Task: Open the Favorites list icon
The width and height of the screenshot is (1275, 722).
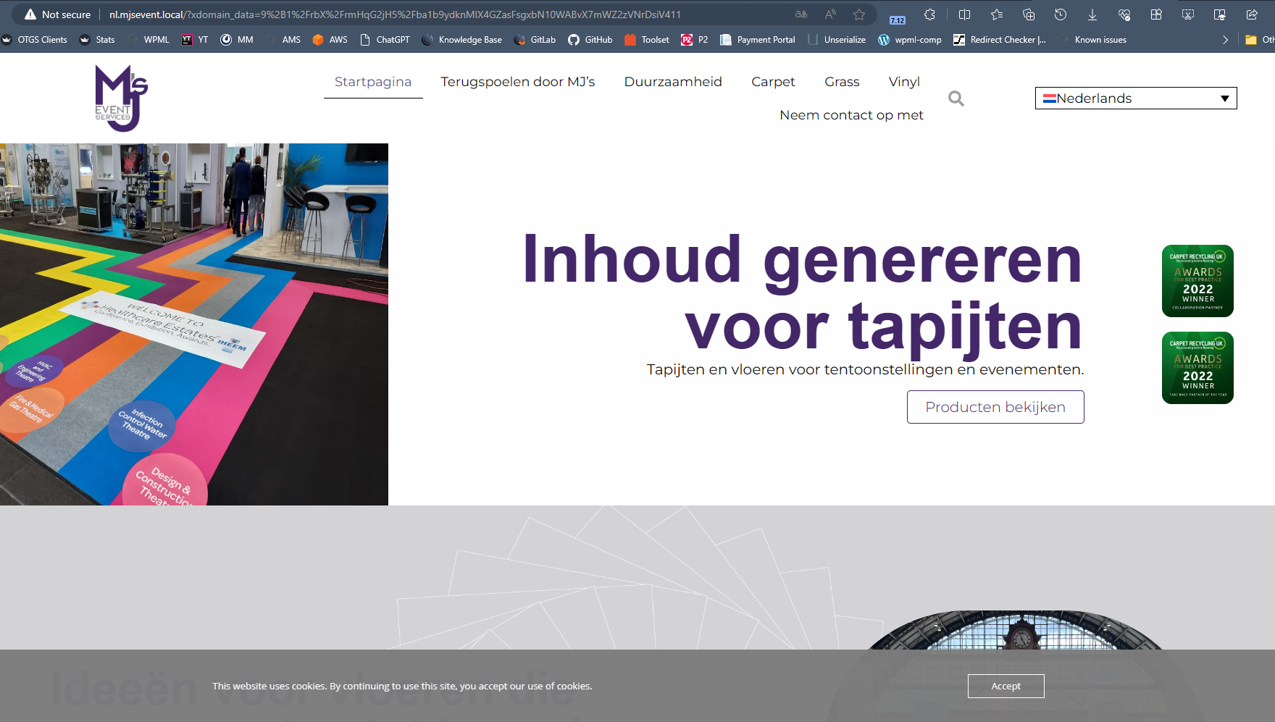Action: coord(997,14)
